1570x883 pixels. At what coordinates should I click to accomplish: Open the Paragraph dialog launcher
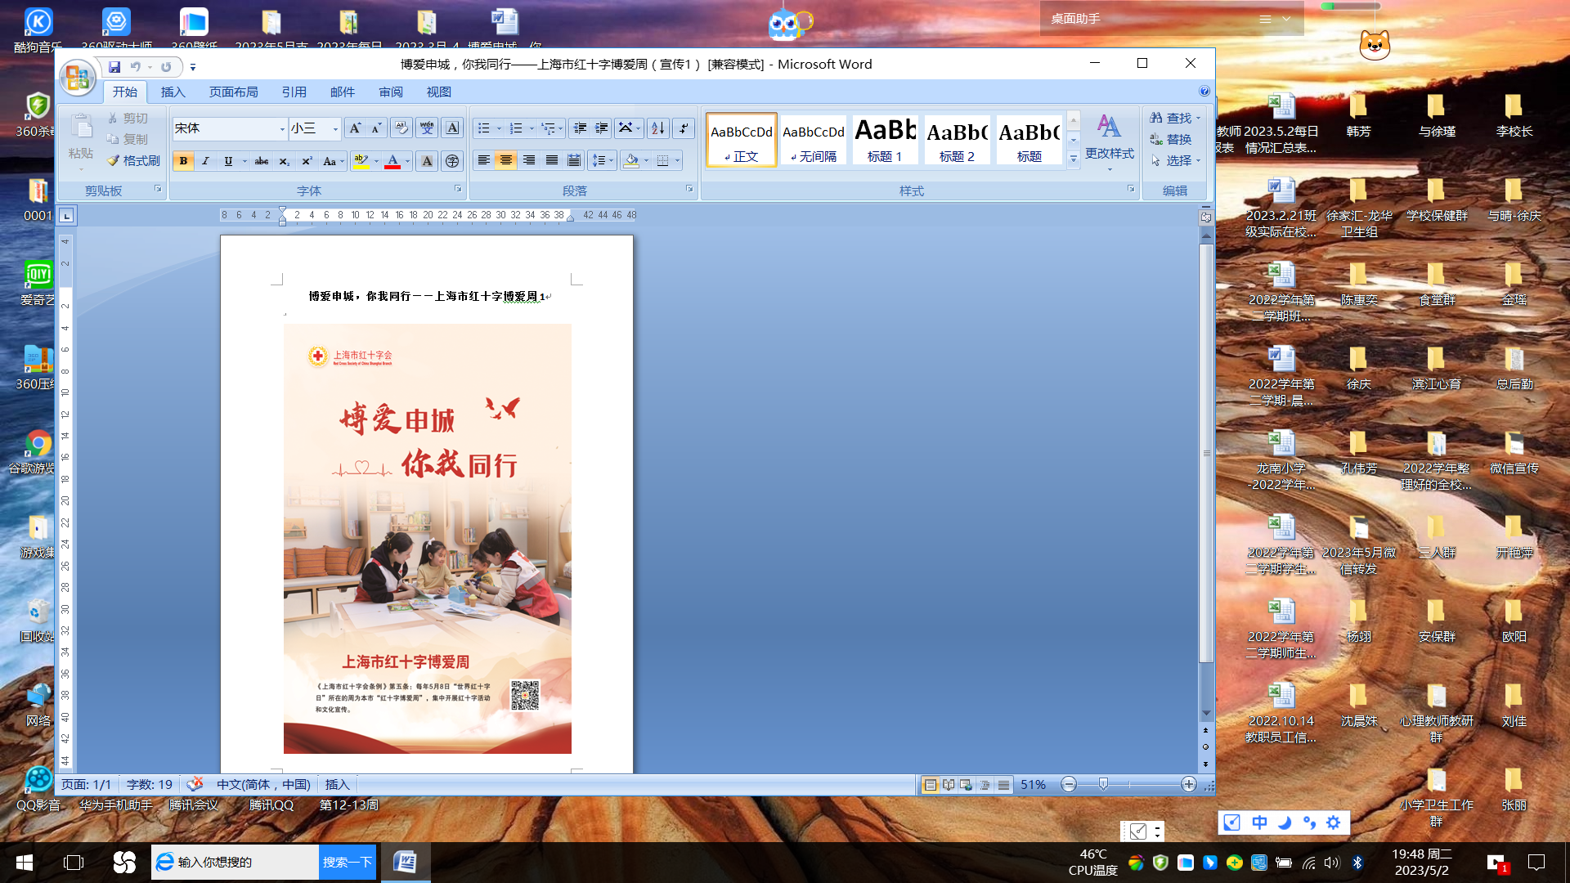689,189
